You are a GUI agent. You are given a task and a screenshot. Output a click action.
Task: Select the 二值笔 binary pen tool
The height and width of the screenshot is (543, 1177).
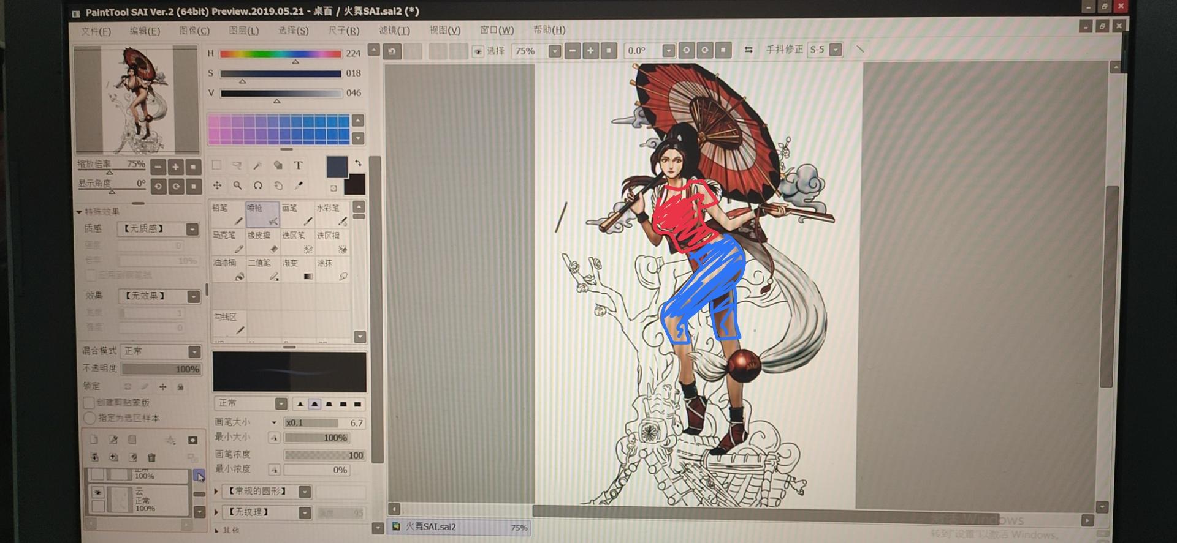click(x=262, y=269)
